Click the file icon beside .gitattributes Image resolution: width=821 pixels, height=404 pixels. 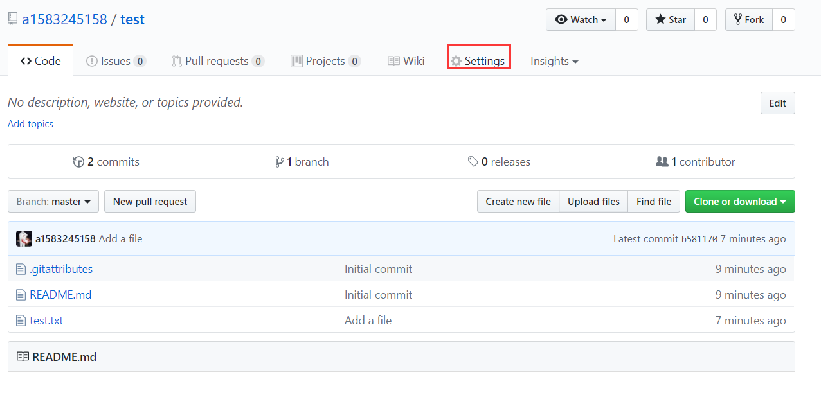coord(21,269)
